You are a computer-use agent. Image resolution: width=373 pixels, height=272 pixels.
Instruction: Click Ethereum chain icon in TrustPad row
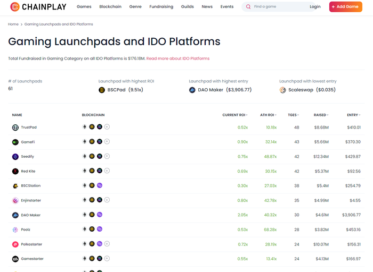pyautogui.click(x=84, y=127)
